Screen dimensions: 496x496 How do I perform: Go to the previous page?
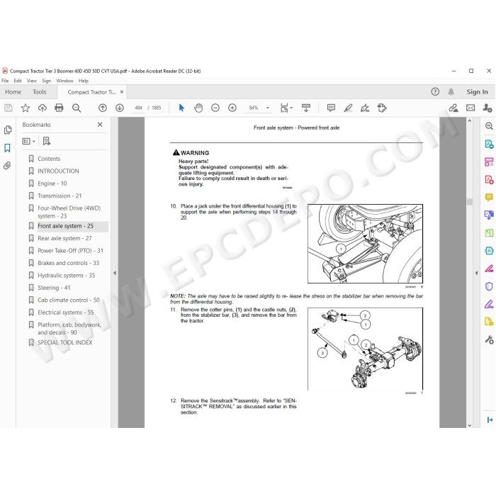pyautogui.click(x=103, y=108)
